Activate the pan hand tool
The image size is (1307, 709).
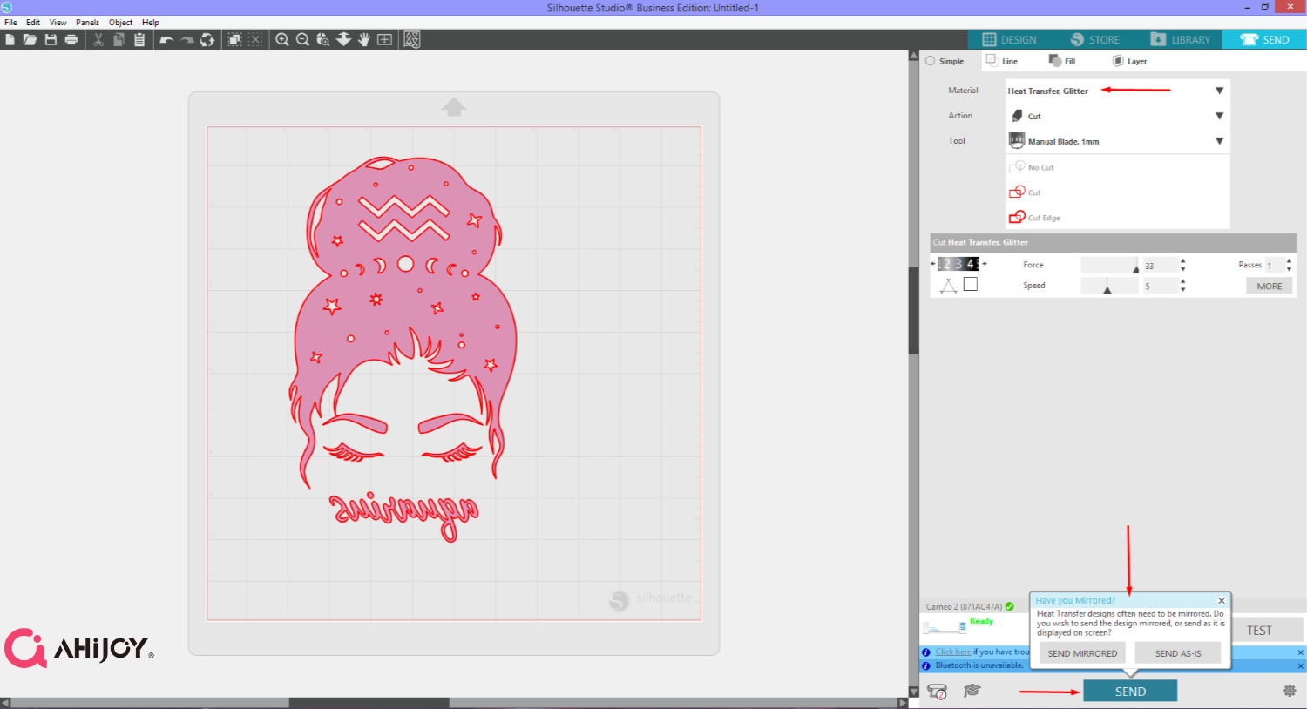[x=364, y=40]
